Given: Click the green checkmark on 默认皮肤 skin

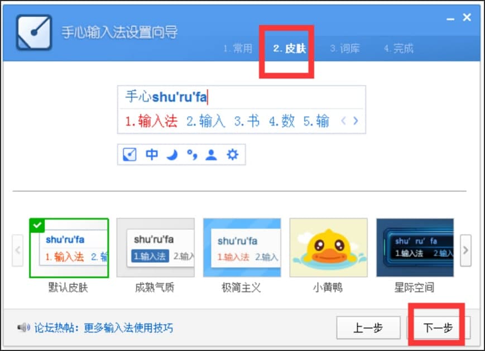Looking at the screenshot, I should 37,226.
